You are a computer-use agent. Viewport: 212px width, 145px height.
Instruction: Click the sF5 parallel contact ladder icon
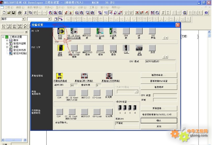(x=9, y=26)
